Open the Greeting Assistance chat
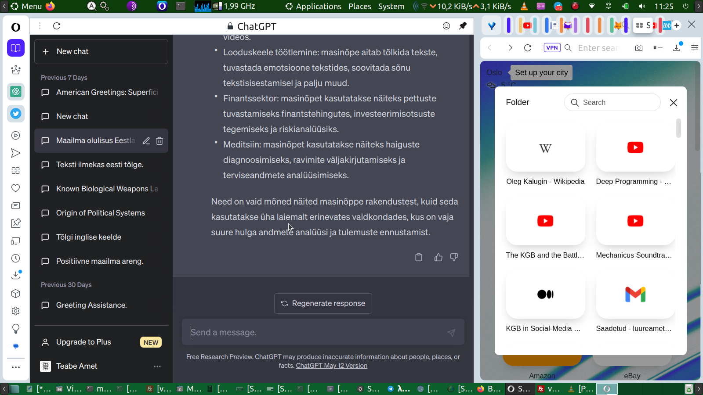 (101, 305)
